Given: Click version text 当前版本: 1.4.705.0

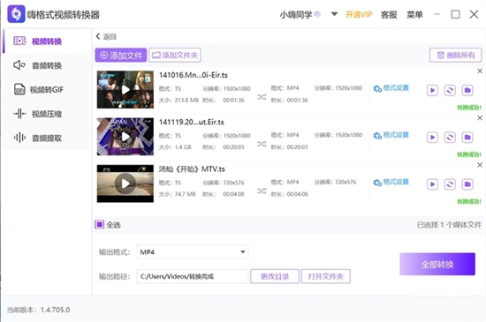Looking at the screenshot, I should pos(38,310).
